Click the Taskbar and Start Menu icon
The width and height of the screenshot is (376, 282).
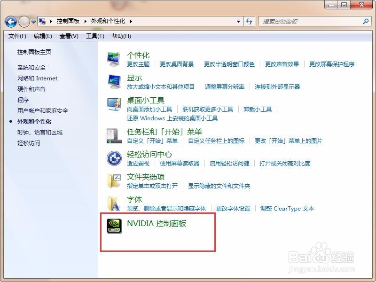(113, 136)
